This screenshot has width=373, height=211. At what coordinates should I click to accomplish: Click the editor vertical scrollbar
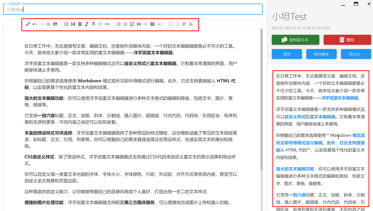(261, 100)
